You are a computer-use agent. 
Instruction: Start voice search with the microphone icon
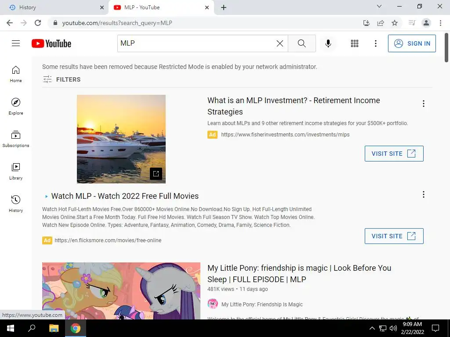point(328,43)
